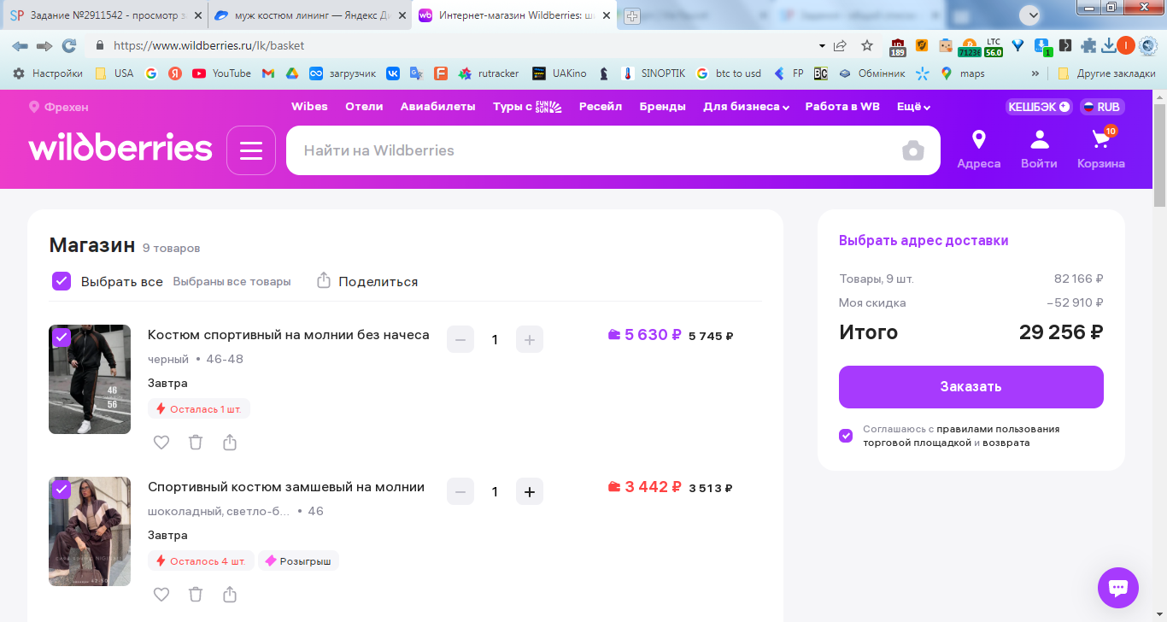The height and width of the screenshot is (622, 1167).
Task: Expand the Ещё dropdown menu
Action: click(913, 107)
